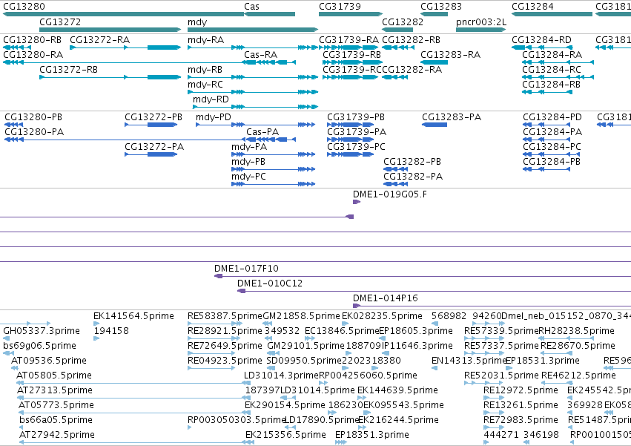Select EST GH05337.3prime label
This screenshot has width=631, height=446.
pos(42,331)
